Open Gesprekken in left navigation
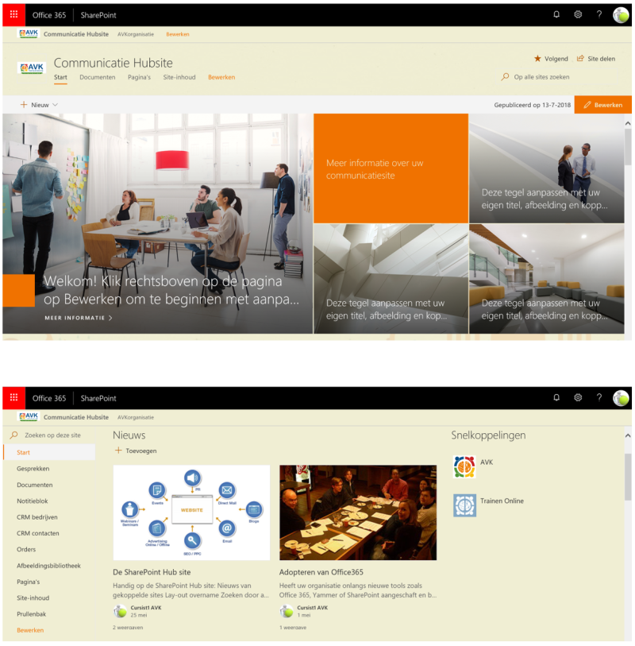Viewport: 635px width, 646px height. 33,468
